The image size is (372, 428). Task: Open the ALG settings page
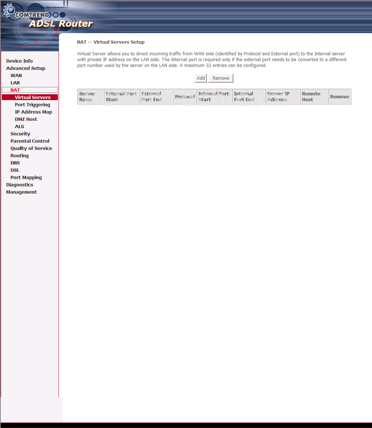click(x=19, y=126)
